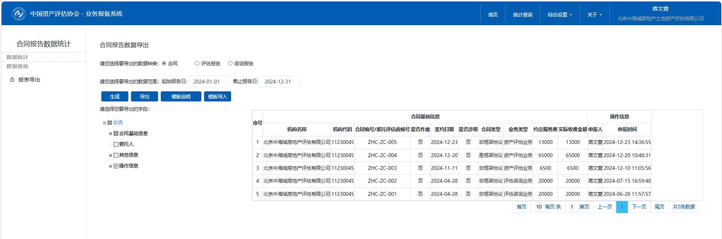Click the 生成 button

[114, 97]
